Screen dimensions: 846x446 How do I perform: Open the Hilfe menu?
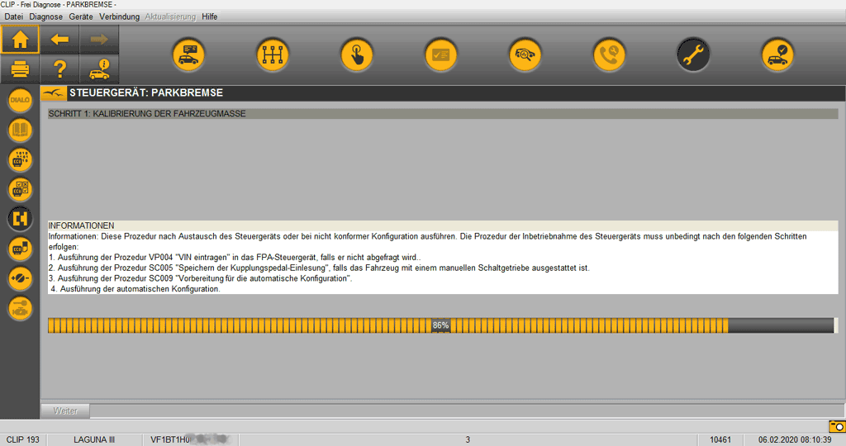coord(210,17)
